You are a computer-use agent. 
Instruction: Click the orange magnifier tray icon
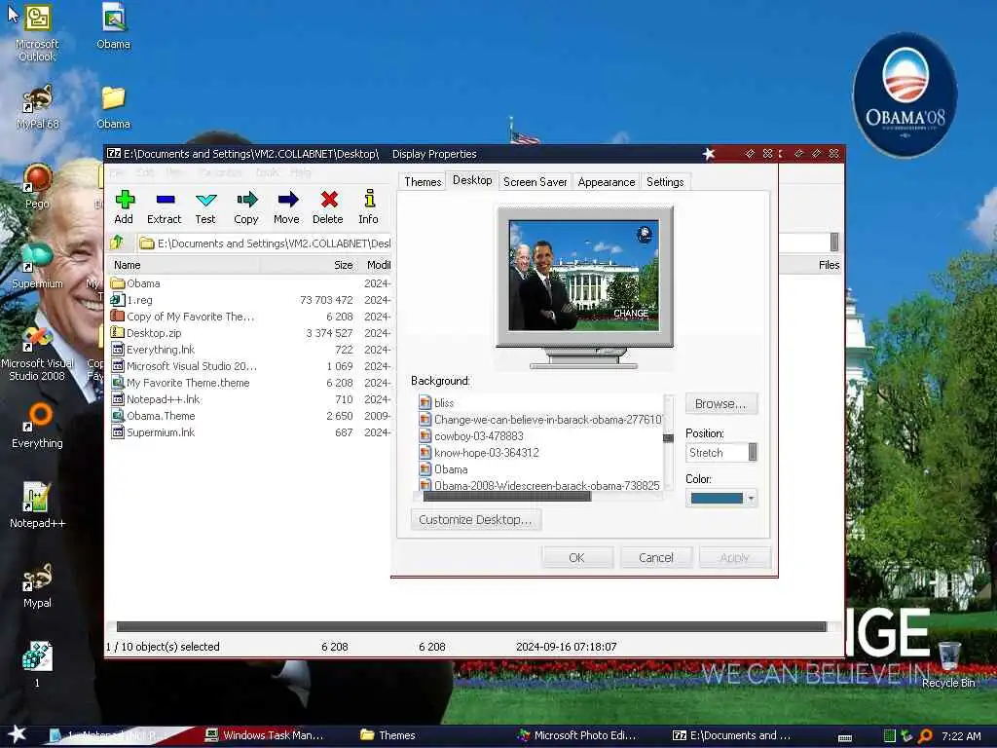tap(925, 736)
